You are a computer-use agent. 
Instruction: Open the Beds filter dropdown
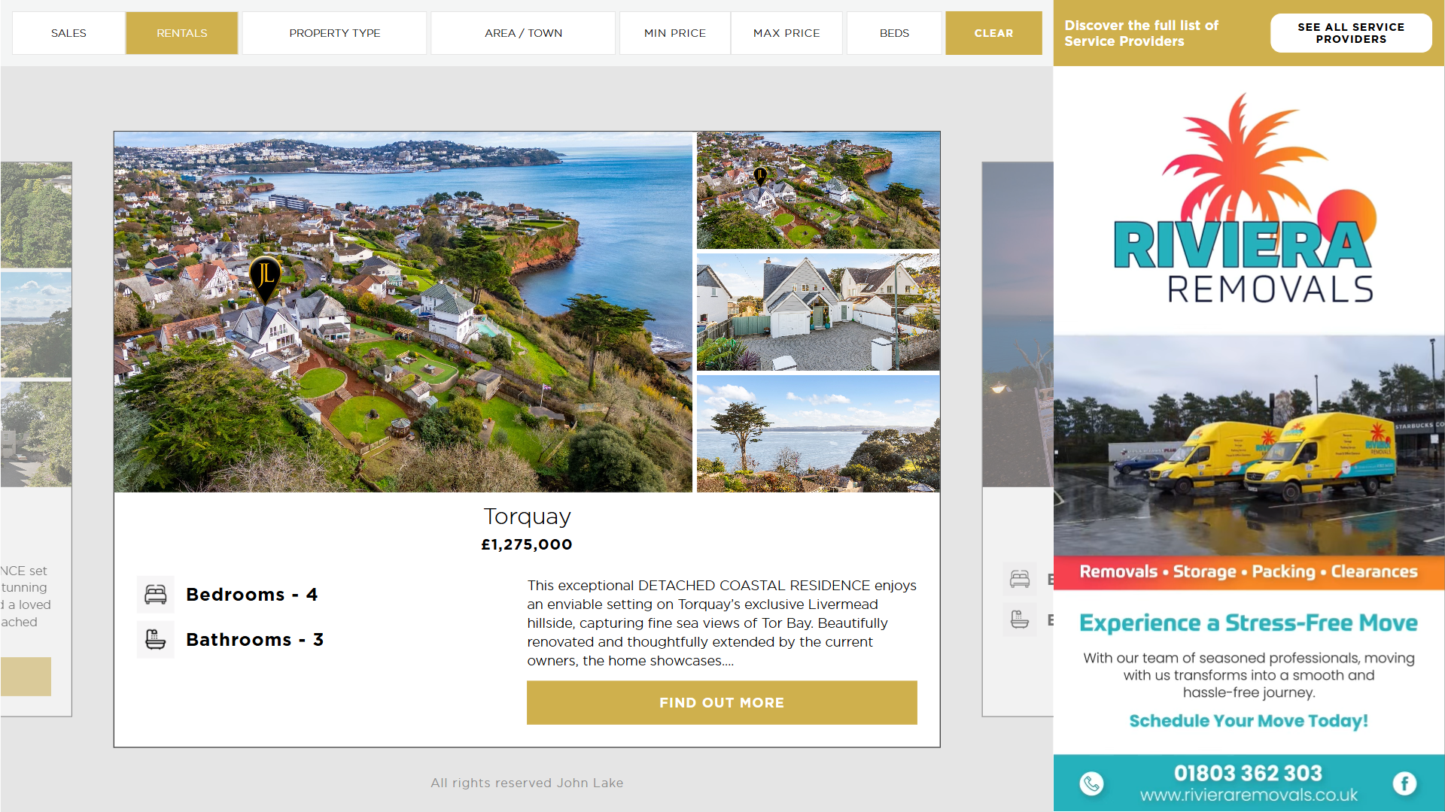[894, 33]
